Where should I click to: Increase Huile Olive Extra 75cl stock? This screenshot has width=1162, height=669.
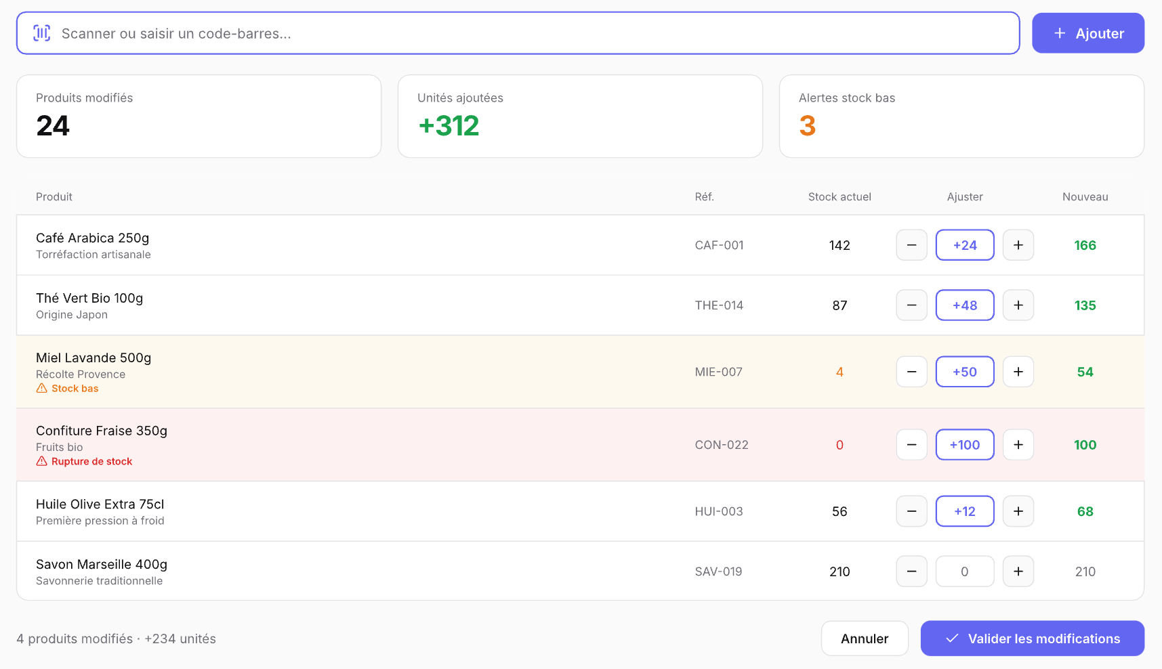(1018, 511)
